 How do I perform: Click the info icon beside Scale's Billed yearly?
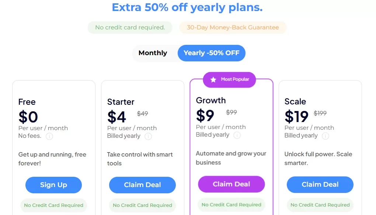coord(325,136)
